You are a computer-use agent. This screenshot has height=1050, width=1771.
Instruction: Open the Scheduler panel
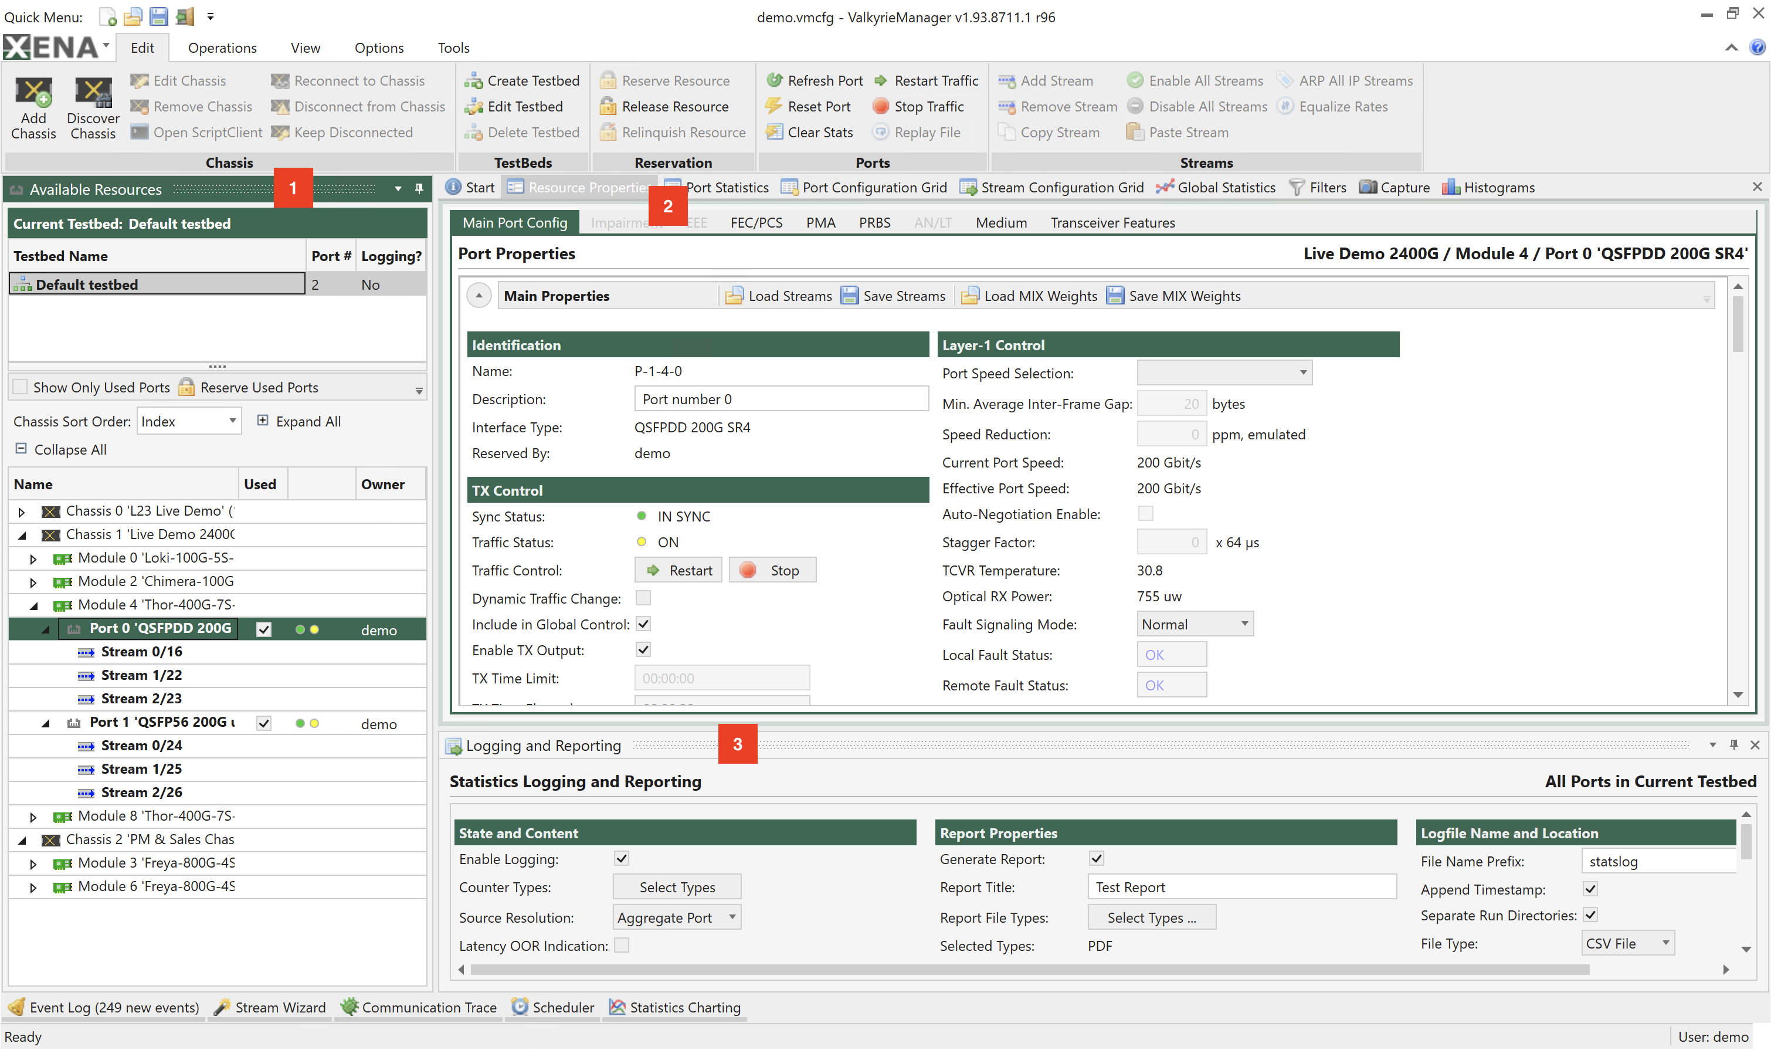click(x=553, y=1007)
